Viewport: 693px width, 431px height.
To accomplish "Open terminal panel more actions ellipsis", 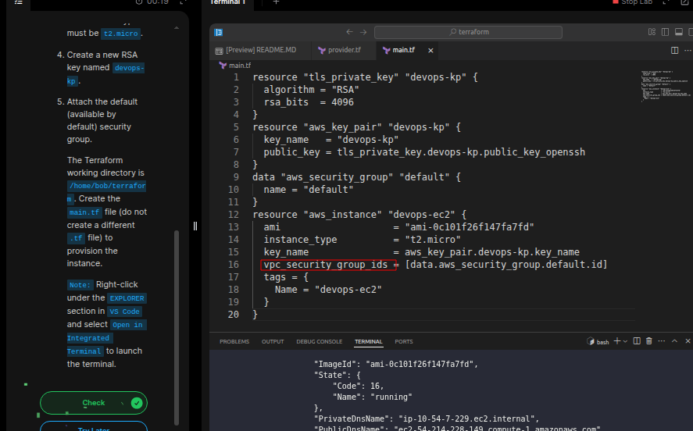I will point(661,341).
